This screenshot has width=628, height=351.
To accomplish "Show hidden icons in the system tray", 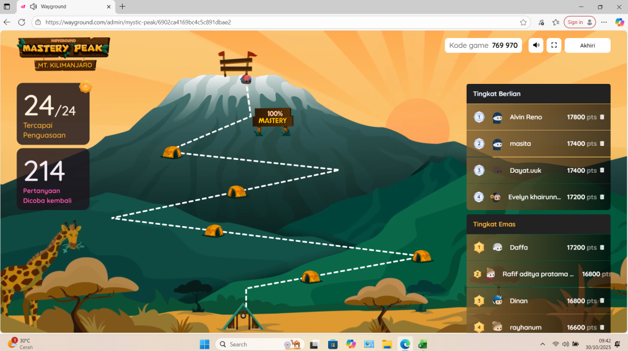I will (542, 344).
